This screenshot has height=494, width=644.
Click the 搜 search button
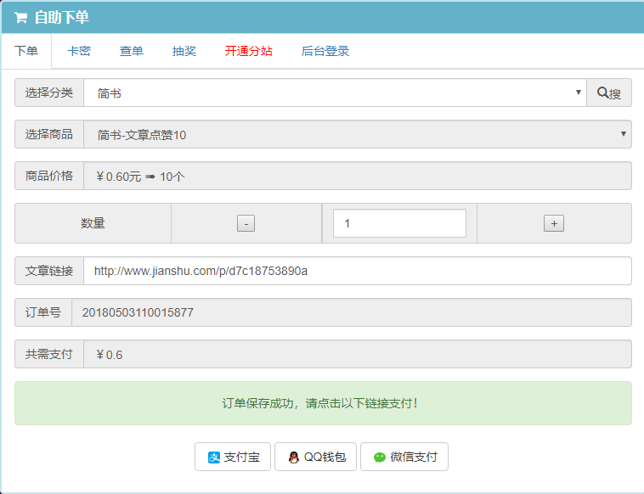(x=609, y=93)
